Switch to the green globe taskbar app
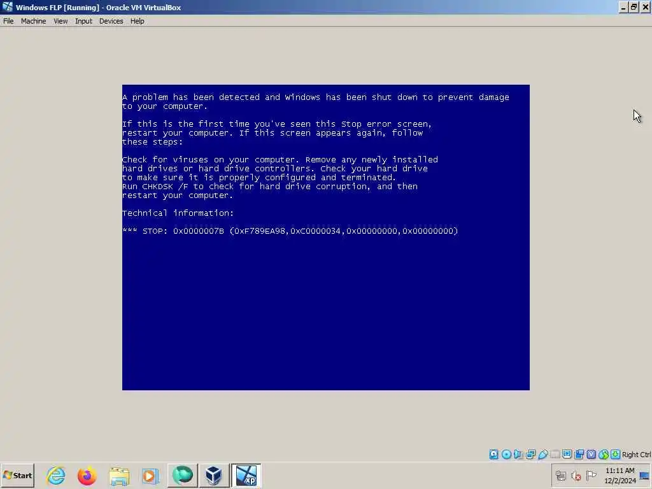Screen dimensions: 652x489 [x=183, y=475]
